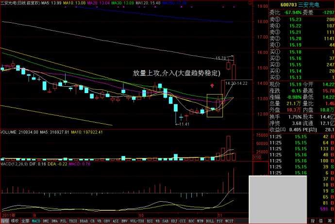Image resolution: width=335 pixels, height=224 pixels.
Task: Select the EMV indicator tab
Action: pyautogui.click(x=124, y=221)
